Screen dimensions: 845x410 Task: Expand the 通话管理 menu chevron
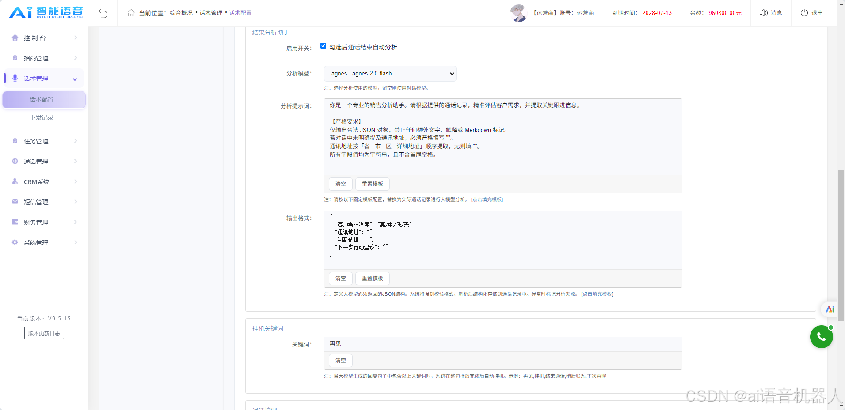(76, 161)
